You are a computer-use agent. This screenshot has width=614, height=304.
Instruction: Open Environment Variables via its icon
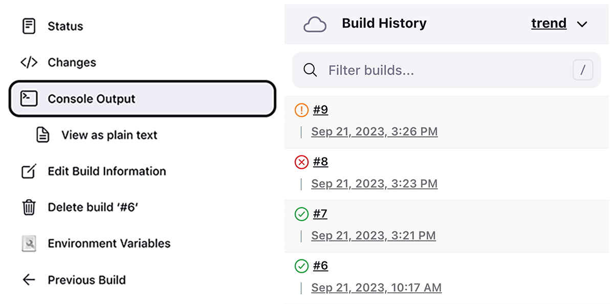pos(29,244)
